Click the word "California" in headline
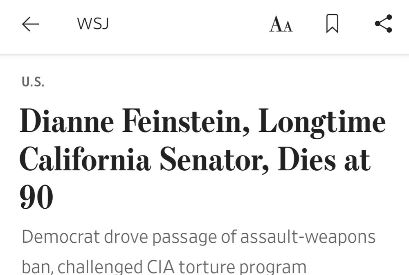Image resolution: width=409 pixels, height=275 pixels. click(x=85, y=160)
